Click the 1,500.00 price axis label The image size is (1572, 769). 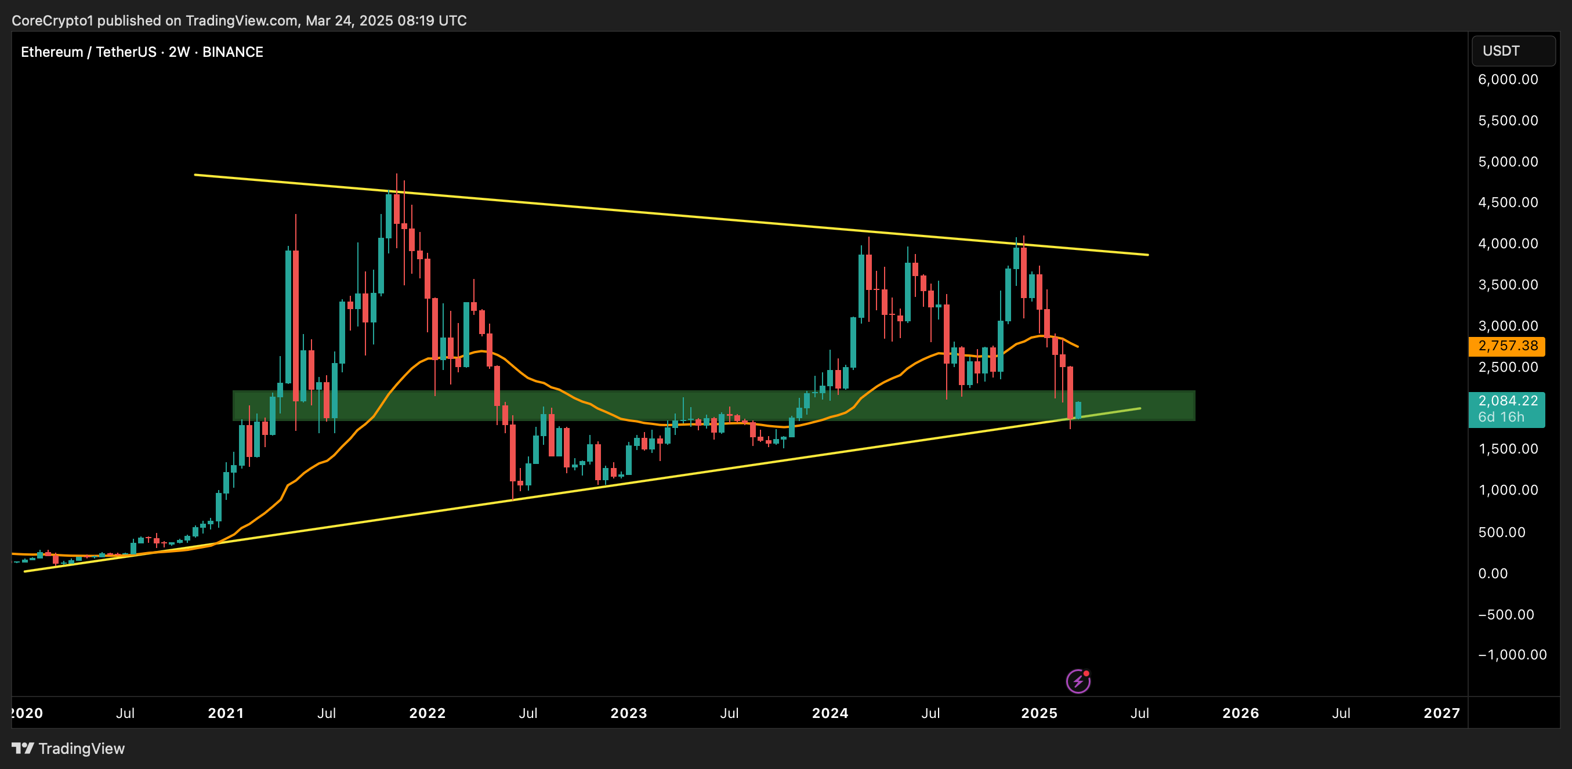click(x=1508, y=449)
